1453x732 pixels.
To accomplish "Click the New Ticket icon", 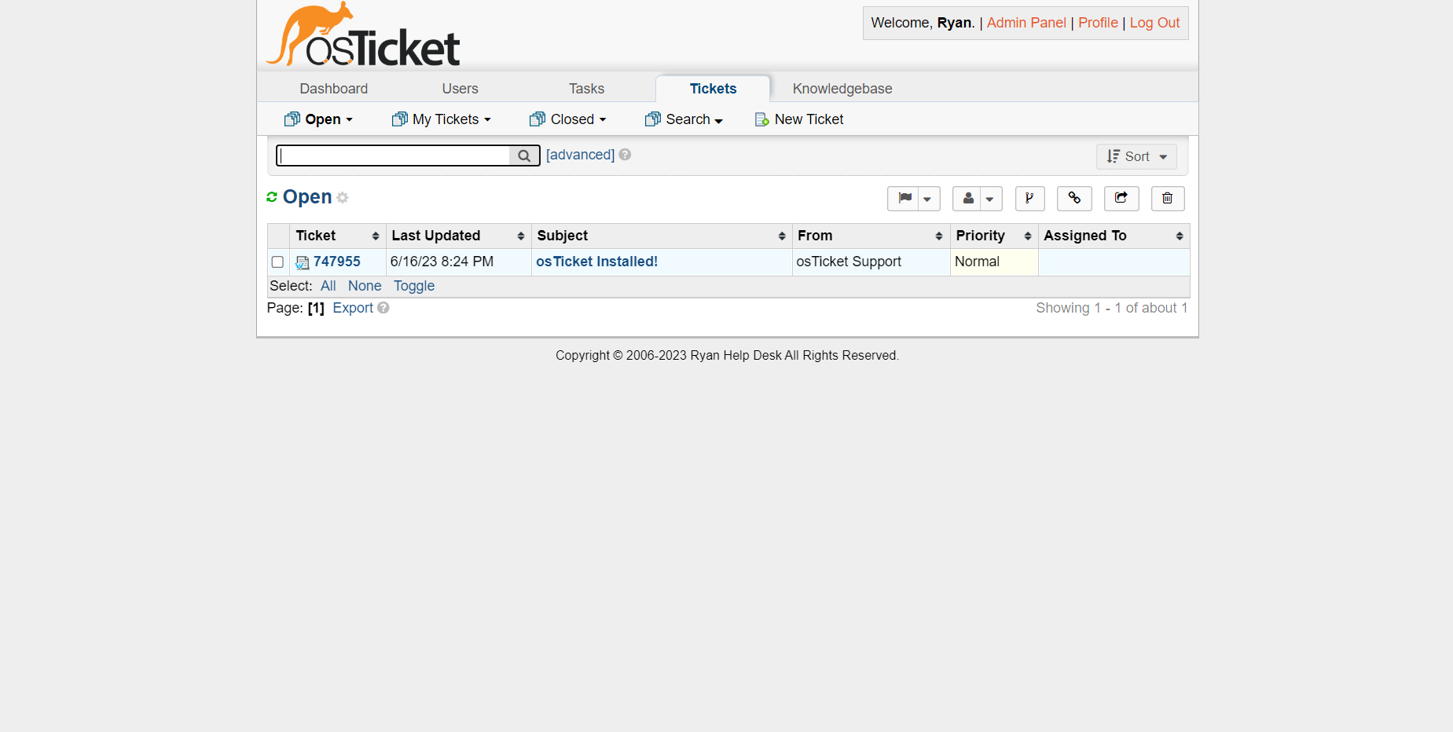I will 761,119.
